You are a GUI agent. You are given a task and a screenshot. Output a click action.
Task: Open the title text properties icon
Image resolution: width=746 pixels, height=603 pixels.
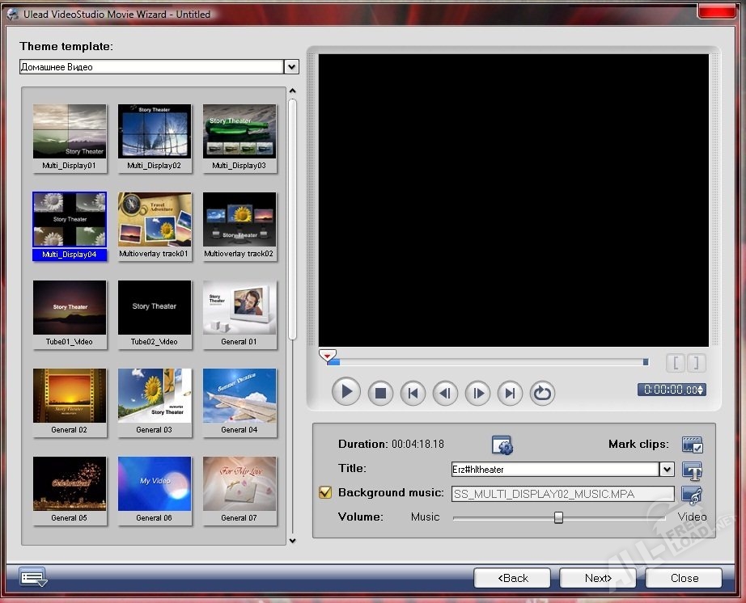click(x=692, y=470)
